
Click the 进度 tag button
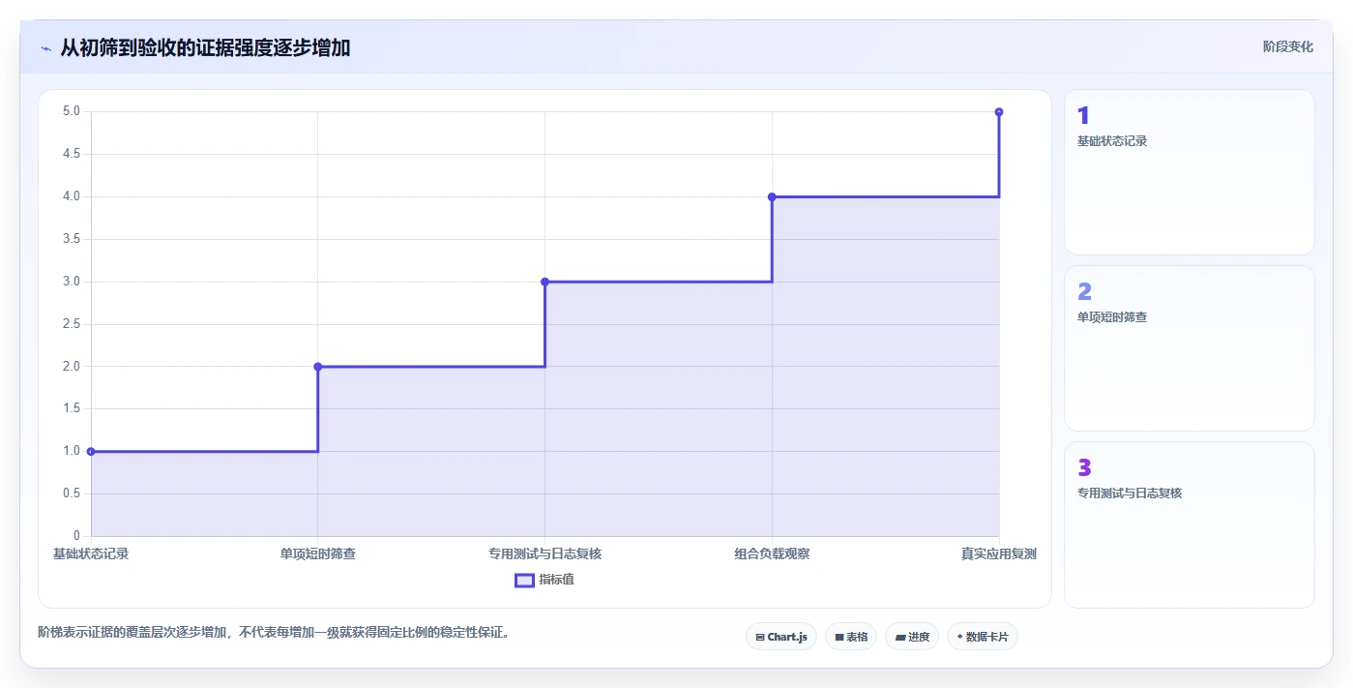tap(912, 637)
